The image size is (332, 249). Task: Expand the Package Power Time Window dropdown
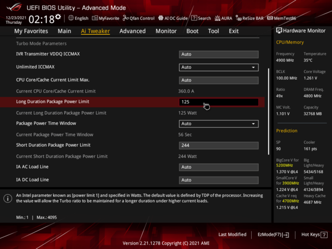219,123
